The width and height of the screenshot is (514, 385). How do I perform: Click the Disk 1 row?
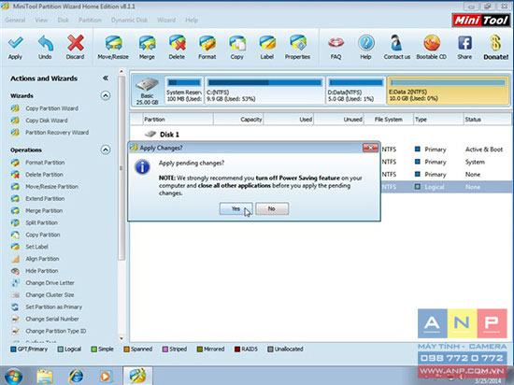(x=321, y=135)
